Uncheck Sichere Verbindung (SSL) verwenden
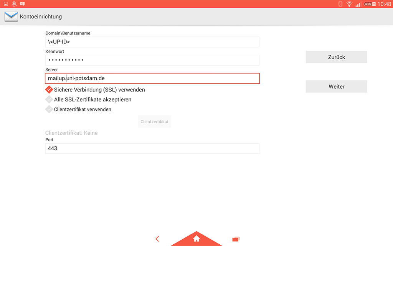 49,89
